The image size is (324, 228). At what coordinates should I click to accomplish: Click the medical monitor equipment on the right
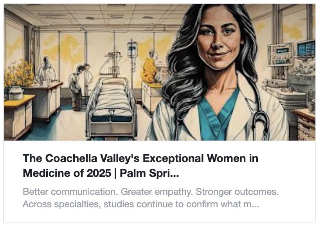point(281,54)
